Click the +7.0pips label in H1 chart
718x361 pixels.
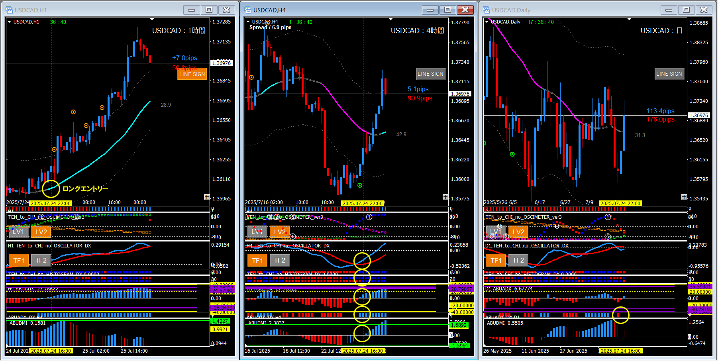pos(184,58)
